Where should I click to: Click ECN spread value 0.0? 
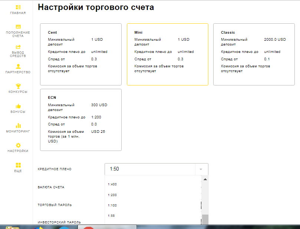coord(94,124)
